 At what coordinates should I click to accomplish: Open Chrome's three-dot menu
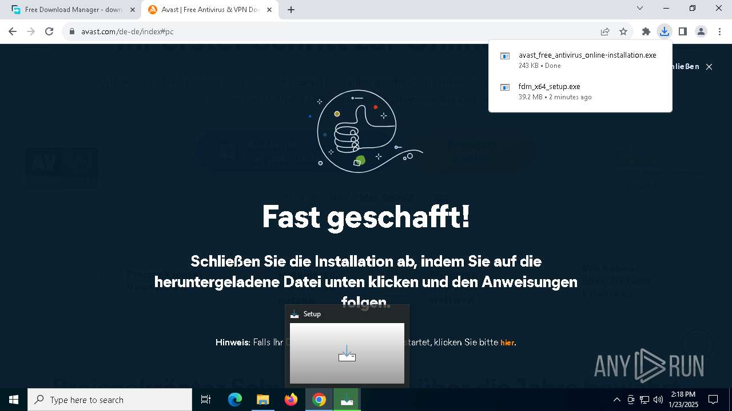(x=719, y=32)
